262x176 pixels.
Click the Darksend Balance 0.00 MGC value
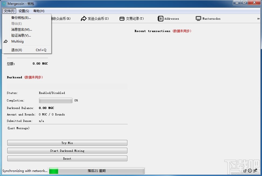47,108
